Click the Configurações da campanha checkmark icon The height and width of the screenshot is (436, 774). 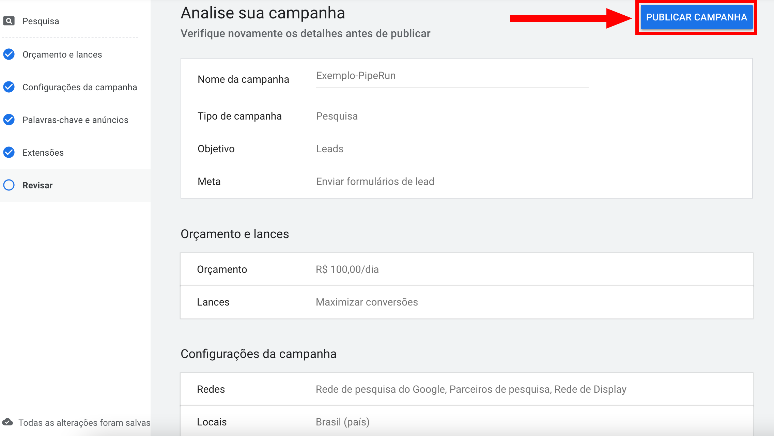coord(9,87)
